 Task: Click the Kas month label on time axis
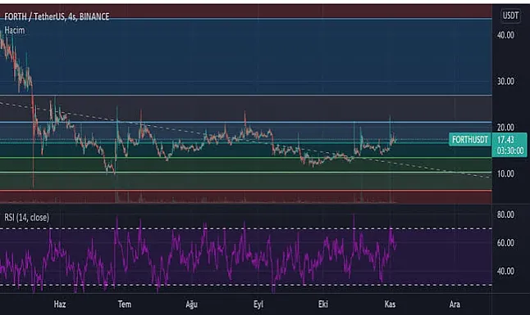(390, 304)
